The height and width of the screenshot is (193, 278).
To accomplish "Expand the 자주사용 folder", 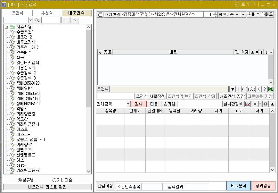I will tap(7, 27).
